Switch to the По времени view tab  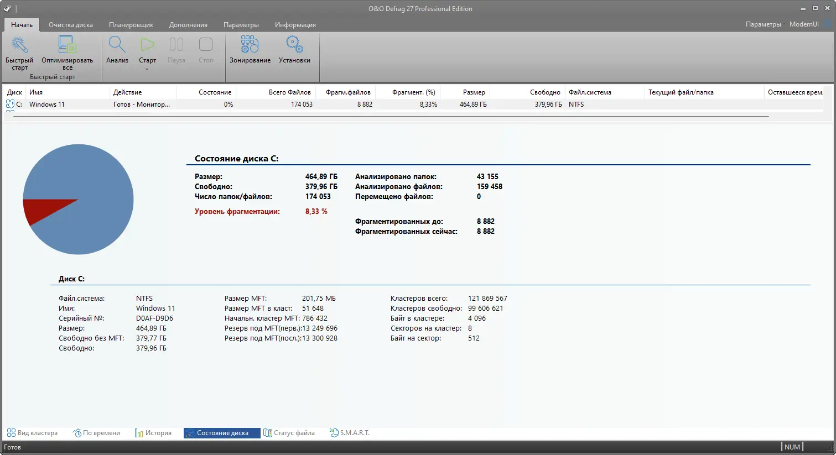click(x=96, y=433)
